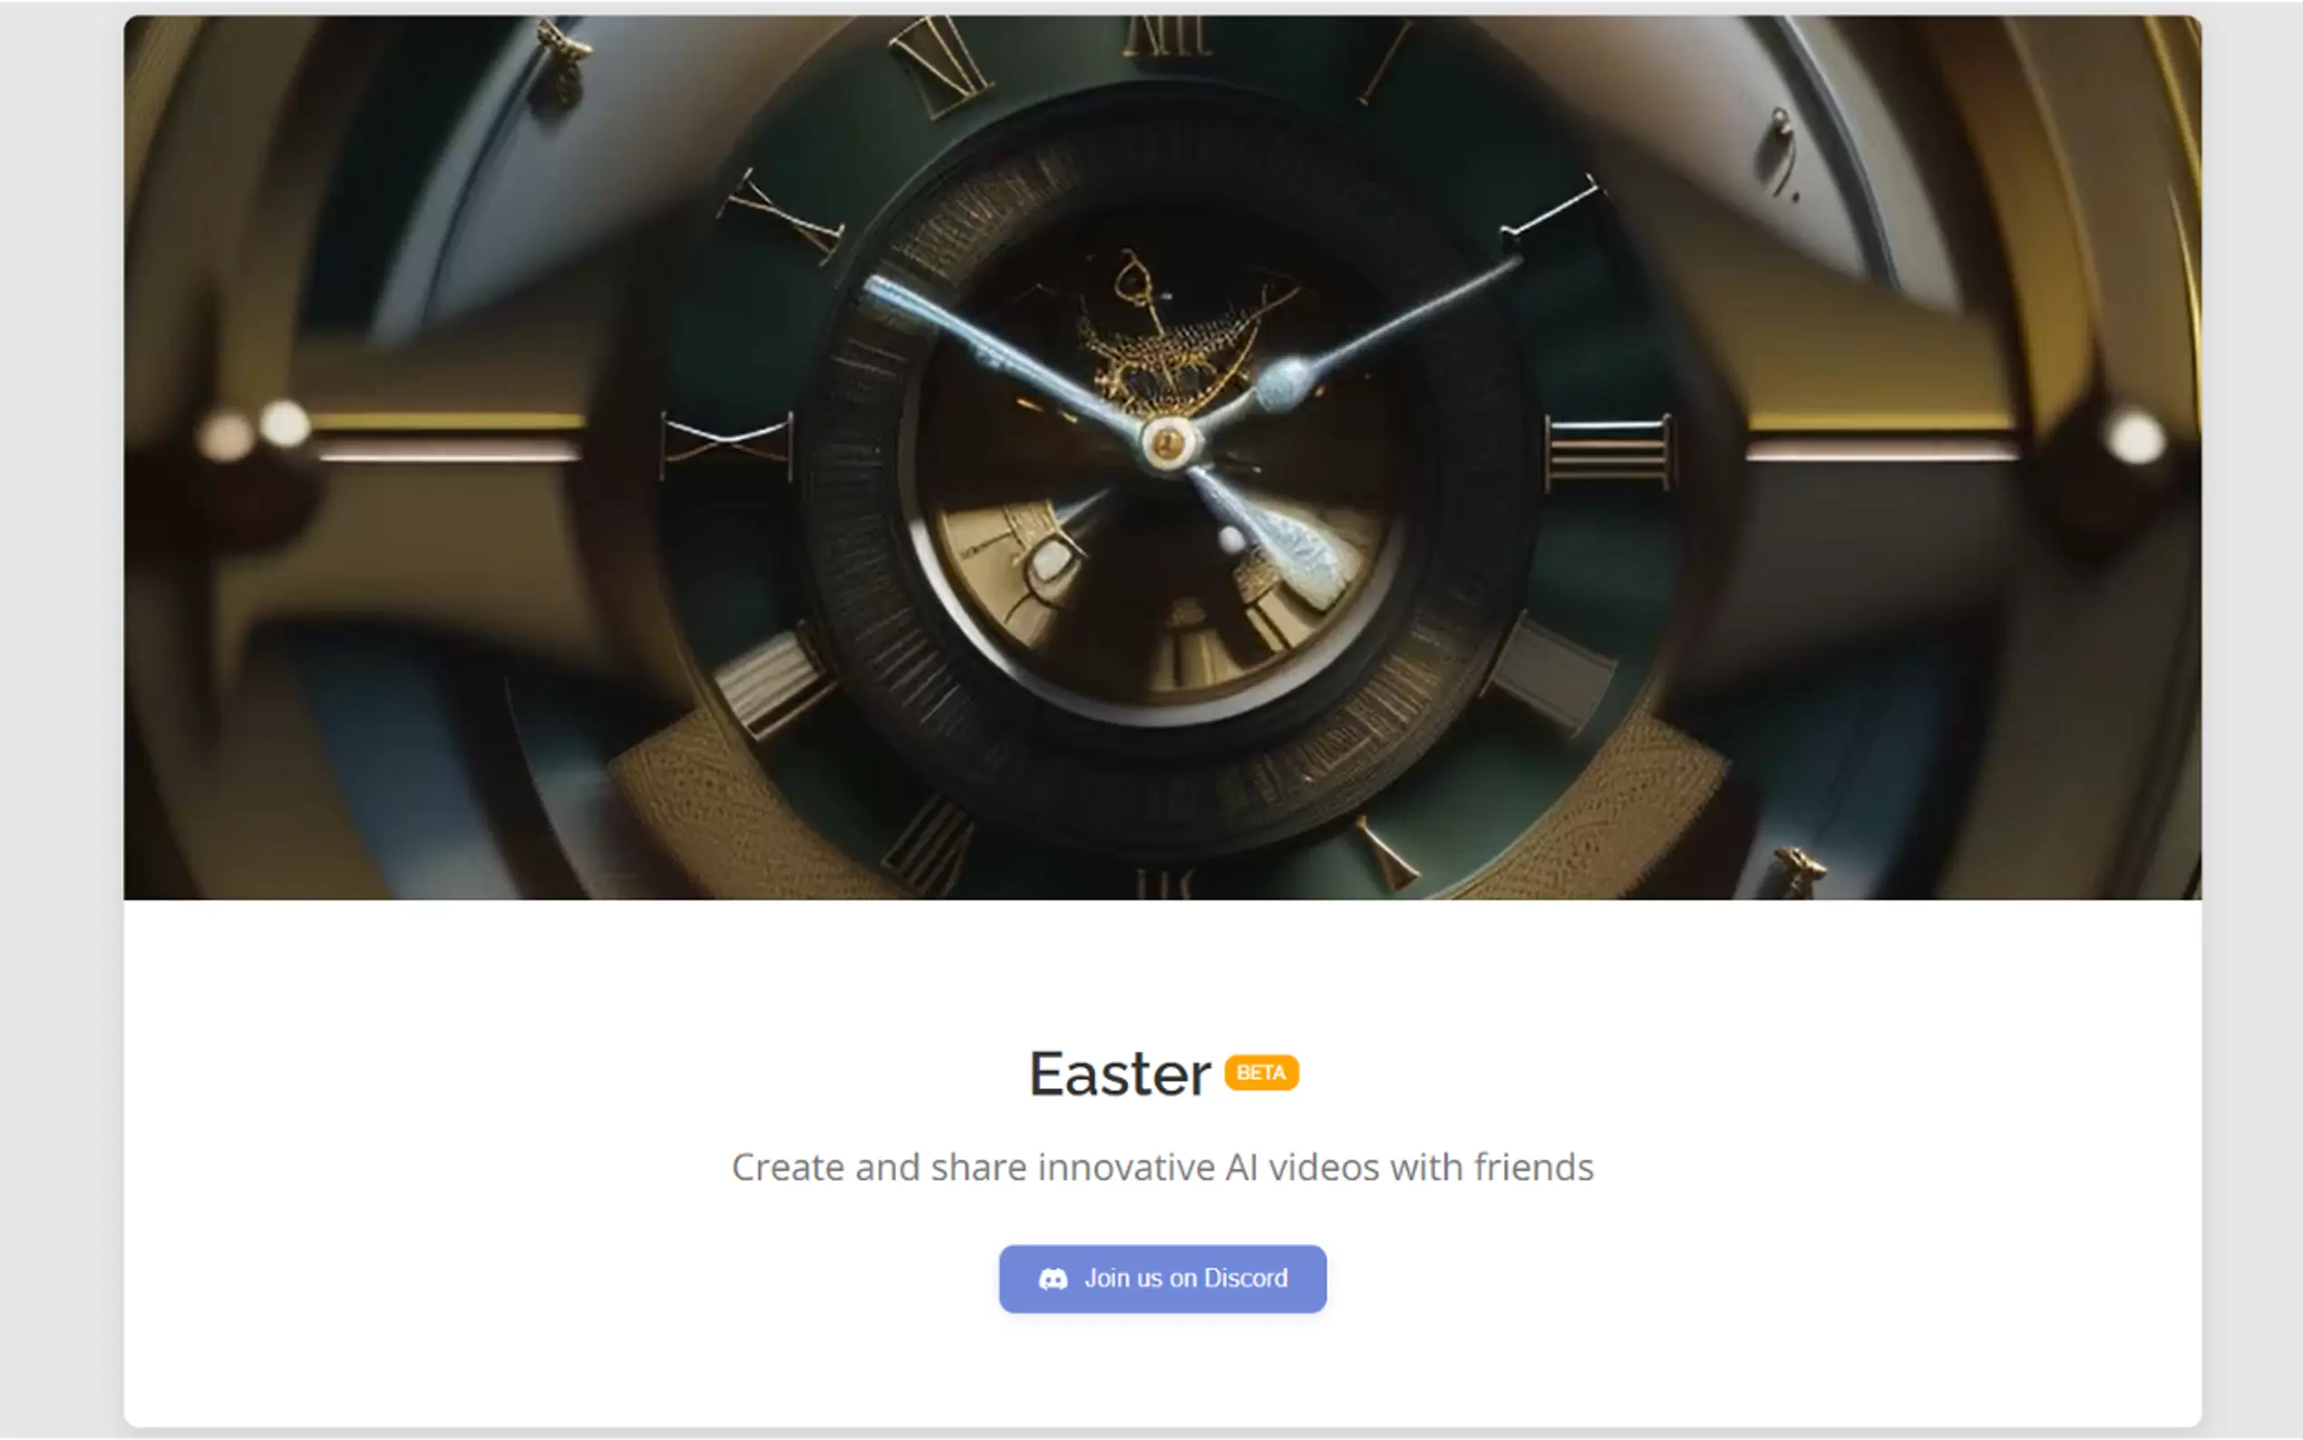Screen dimensions: 2303x1440
Task: Click the orange BETA badge
Action: click(x=1260, y=1073)
